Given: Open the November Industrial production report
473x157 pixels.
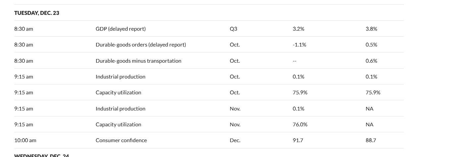Looking at the screenshot, I should click(120, 109).
